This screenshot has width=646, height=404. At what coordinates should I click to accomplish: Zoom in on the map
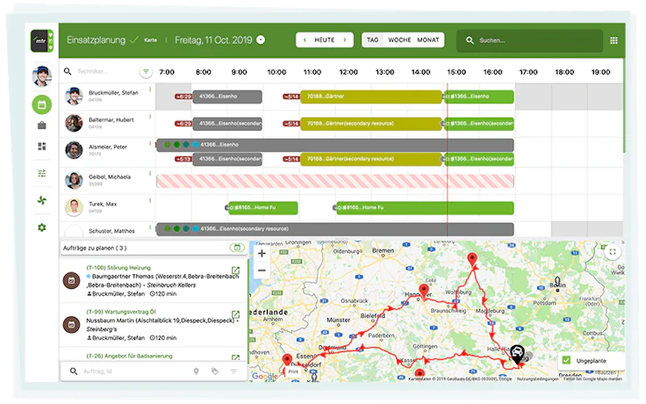tap(262, 254)
